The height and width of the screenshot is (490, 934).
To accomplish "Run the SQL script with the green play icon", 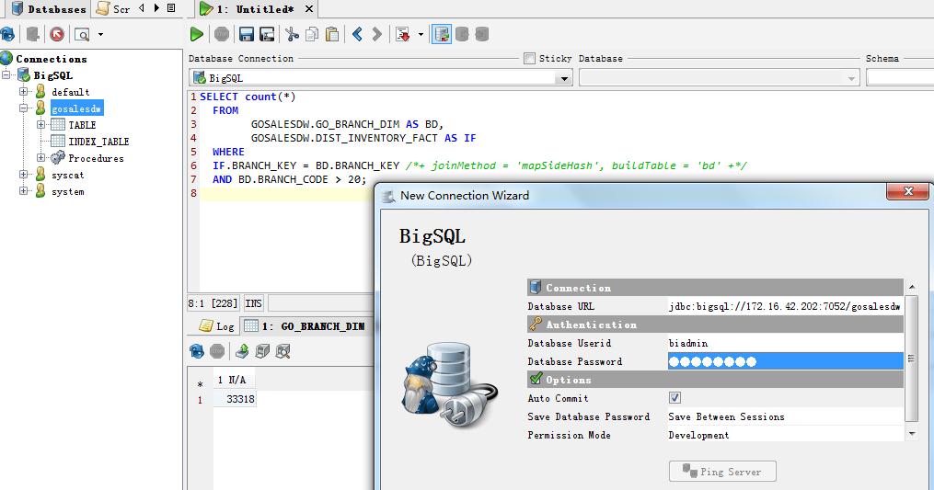I will coord(197,35).
